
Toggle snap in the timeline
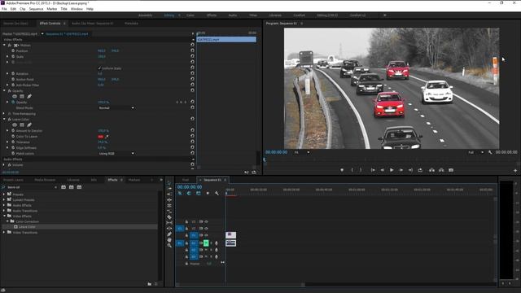(189, 193)
